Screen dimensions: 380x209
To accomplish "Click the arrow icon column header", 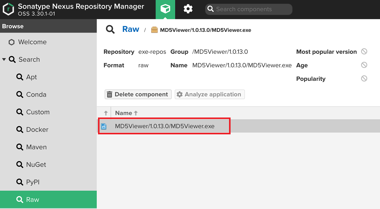I will pos(106,113).
